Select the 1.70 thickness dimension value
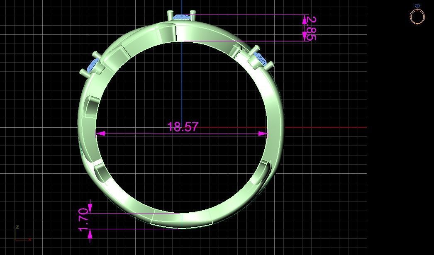Viewport: 434px width, 255px height. click(x=83, y=220)
